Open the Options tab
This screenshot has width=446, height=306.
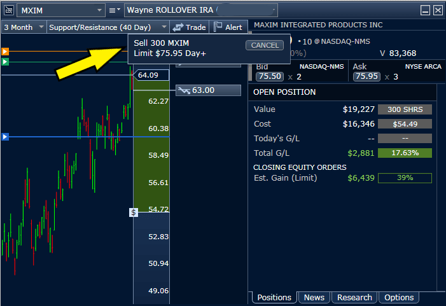click(x=399, y=297)
